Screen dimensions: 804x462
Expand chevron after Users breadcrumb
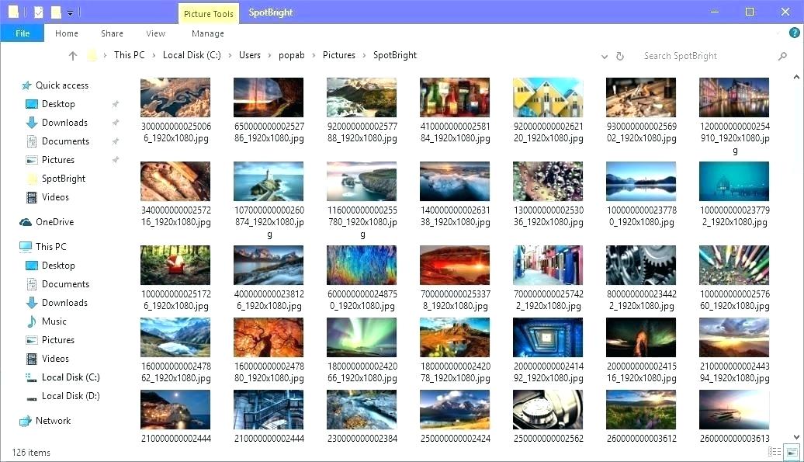click(270, 55)
